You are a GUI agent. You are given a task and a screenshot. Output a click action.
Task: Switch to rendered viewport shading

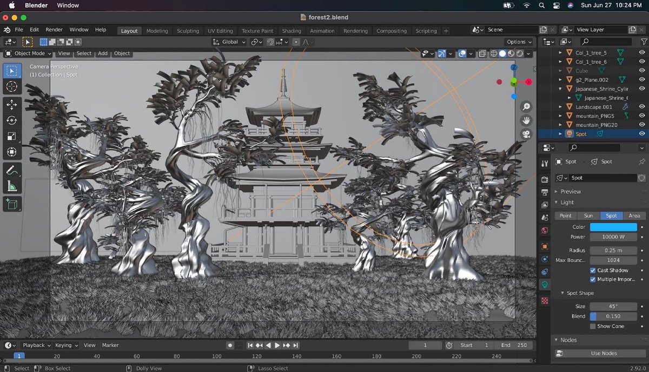click(x=520, y=53)
